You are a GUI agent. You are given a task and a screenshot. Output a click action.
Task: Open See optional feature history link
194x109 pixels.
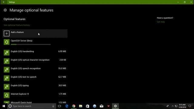coord(17,25)
